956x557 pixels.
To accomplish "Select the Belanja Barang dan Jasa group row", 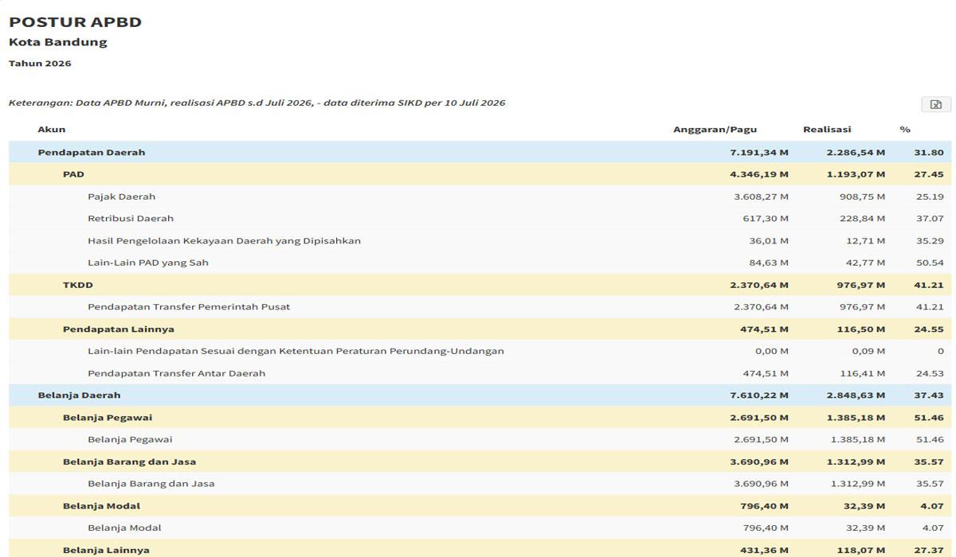I will pyautogui.click(x=480, y=462).
